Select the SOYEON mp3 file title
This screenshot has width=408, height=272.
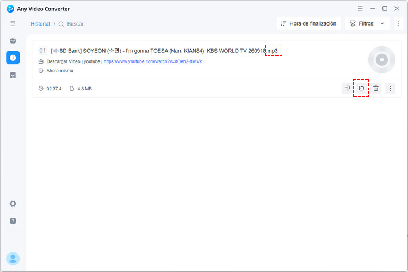[x=164, y=51]
